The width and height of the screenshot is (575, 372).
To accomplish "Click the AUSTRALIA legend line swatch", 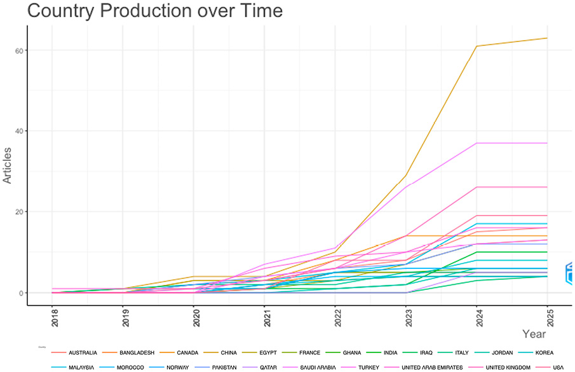I will point(59,352).
